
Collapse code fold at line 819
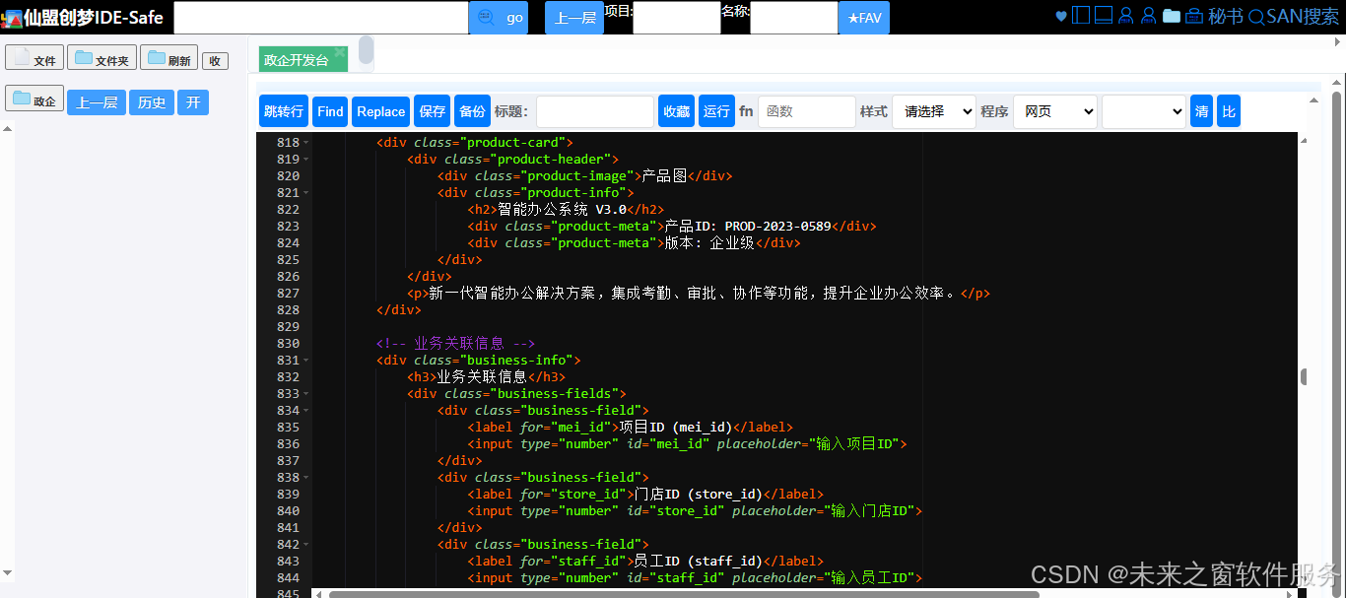point(305,160)
